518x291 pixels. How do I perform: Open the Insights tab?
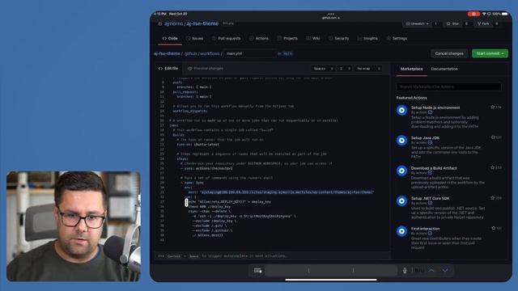point(367,38)
